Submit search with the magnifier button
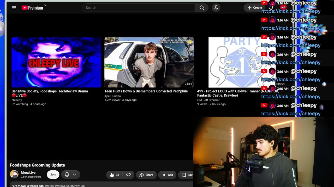Screen dimensions: 334x187 (x=202, y=8)
